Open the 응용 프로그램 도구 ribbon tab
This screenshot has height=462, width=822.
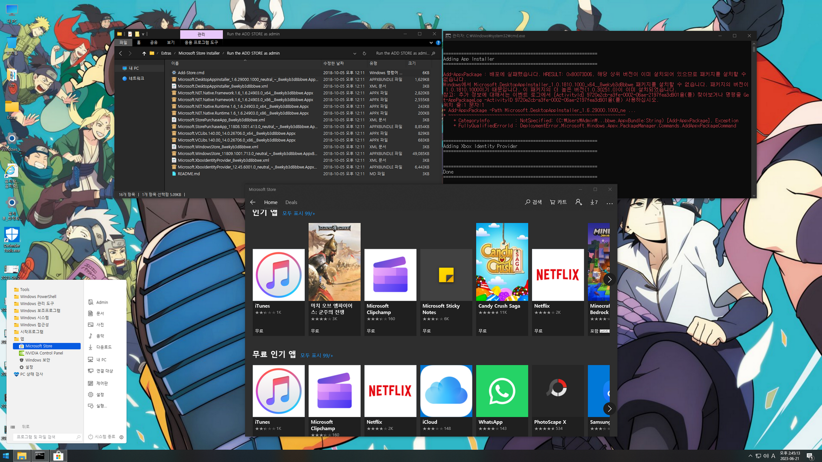[202, 42]
